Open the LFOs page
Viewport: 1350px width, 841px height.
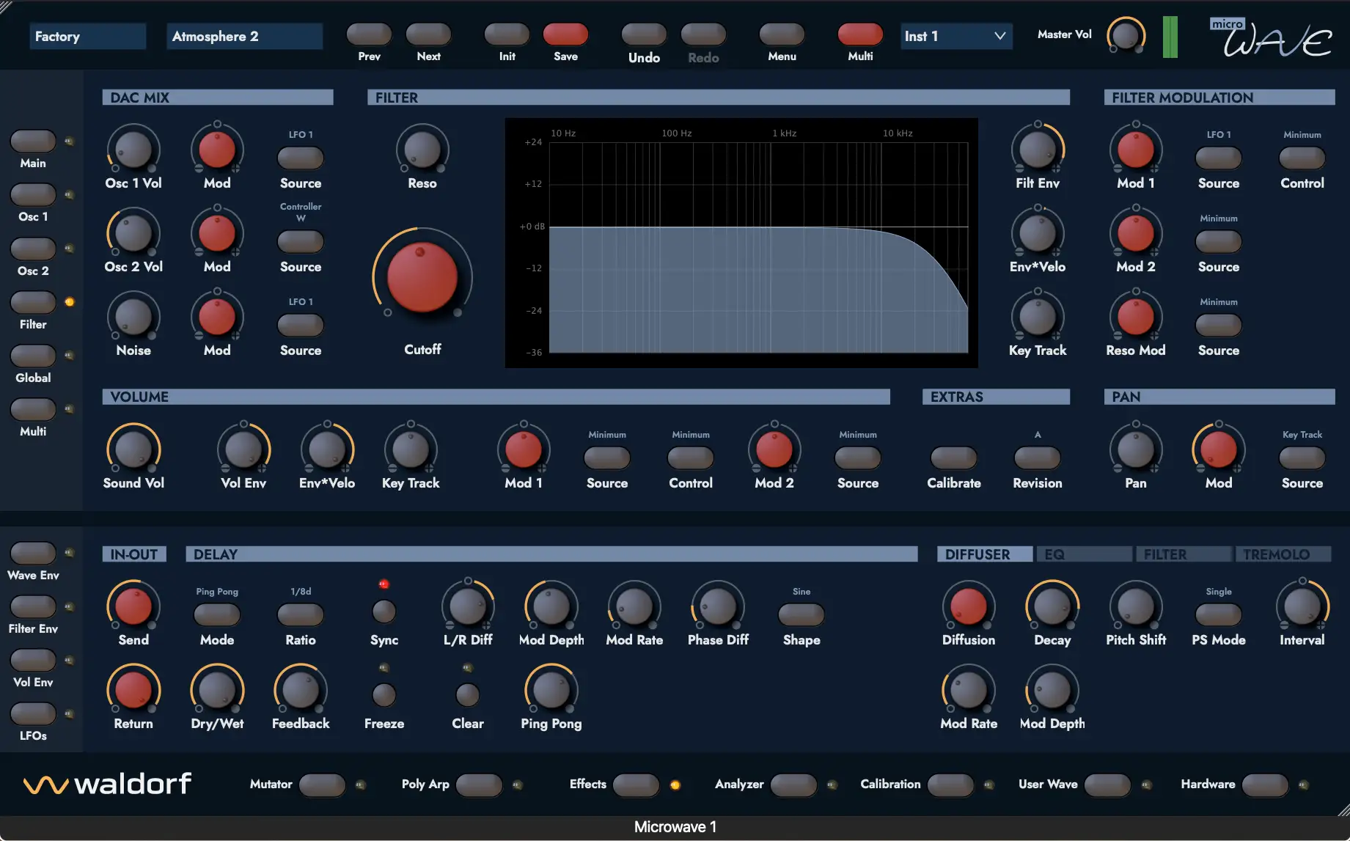(x=33, y=713)
